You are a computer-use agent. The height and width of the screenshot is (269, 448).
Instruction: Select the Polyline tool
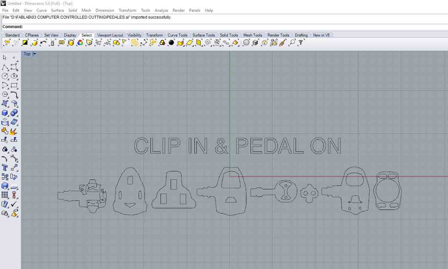pos(5,67)
